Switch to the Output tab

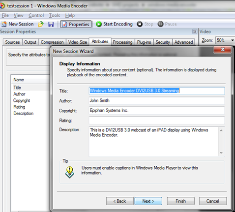pyautogui.click(x=30, y=42)
